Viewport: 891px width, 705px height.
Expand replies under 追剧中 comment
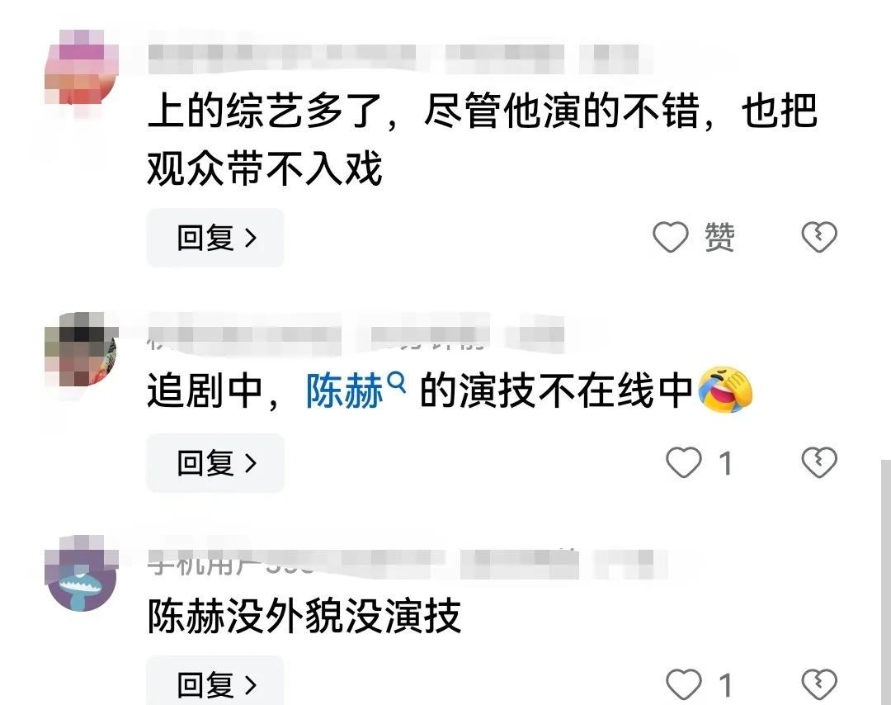(215, 463)
